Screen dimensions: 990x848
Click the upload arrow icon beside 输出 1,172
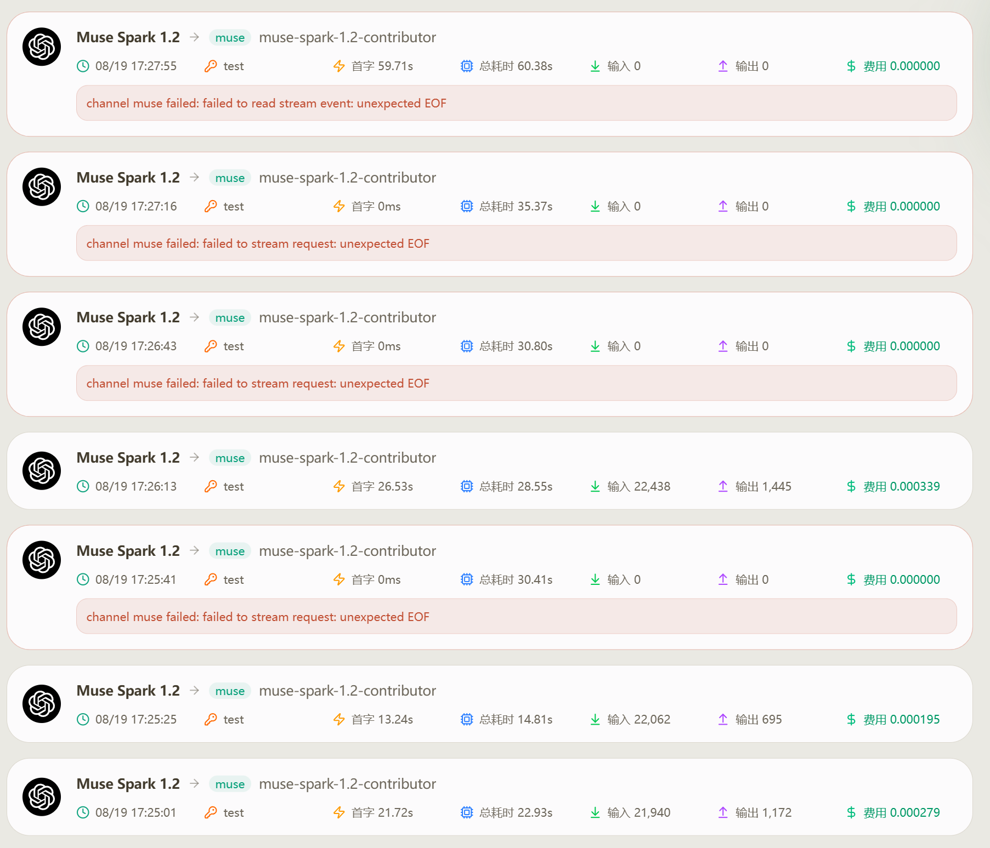point(723,812)
